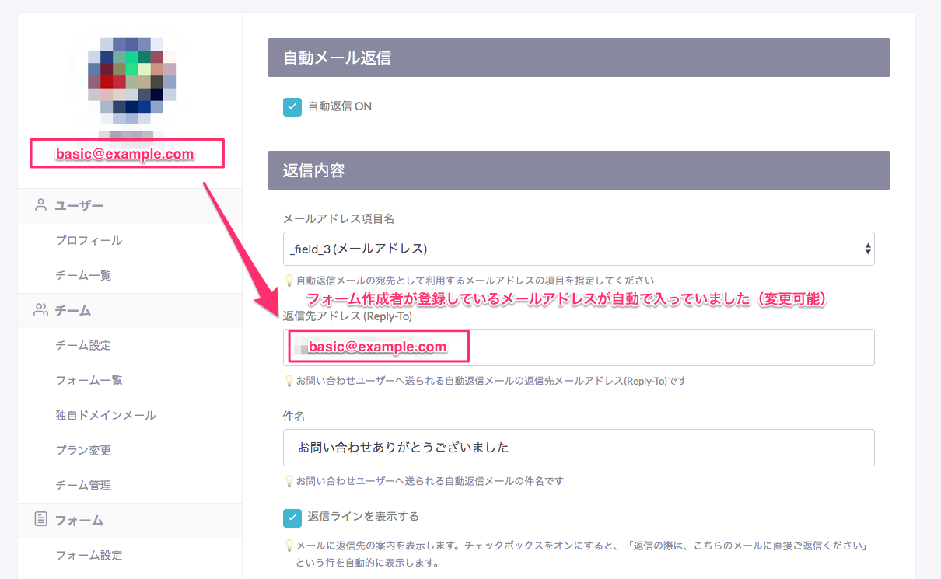Click the team icon beside チーム

(40, 310)
